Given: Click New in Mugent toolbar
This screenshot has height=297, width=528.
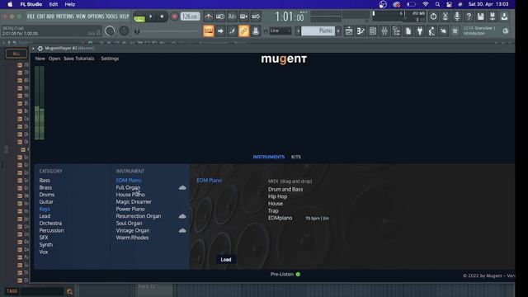Looking at the screenshot, I should tap(40, 59).
